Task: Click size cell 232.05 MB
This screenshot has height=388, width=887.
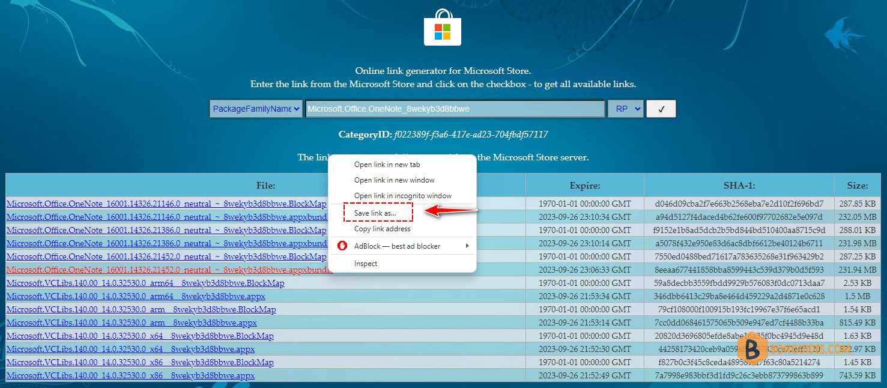Action: coord(857,217)
